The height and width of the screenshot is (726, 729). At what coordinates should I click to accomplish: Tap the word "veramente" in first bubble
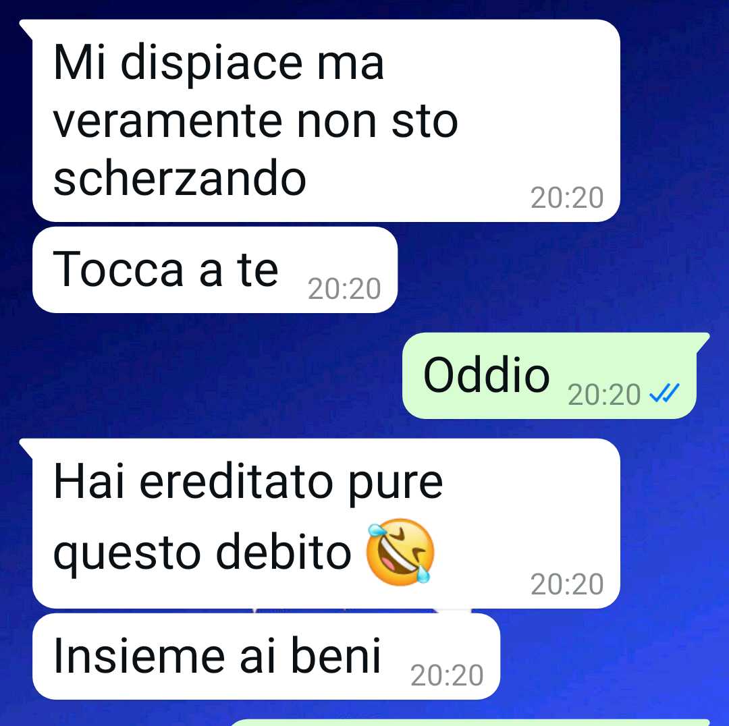[168, 121]
